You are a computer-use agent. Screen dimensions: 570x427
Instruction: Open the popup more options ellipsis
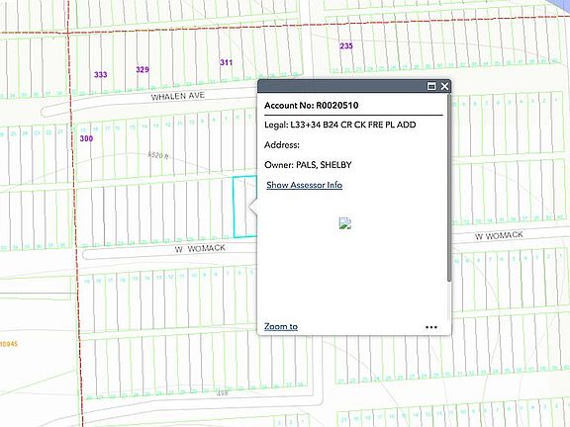coord(431,327)
